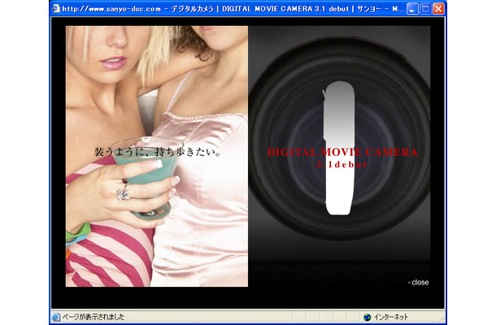Minimize the browser popup window
This screenshot has height=325, width=496.
click(411, 9)
